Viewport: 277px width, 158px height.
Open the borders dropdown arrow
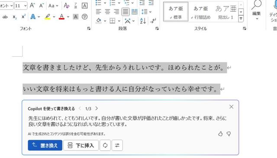coord(119,21)
